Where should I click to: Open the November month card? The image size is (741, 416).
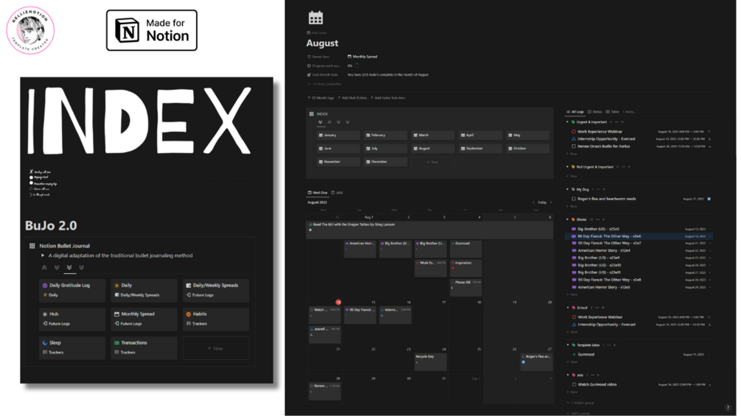point(338,161)
